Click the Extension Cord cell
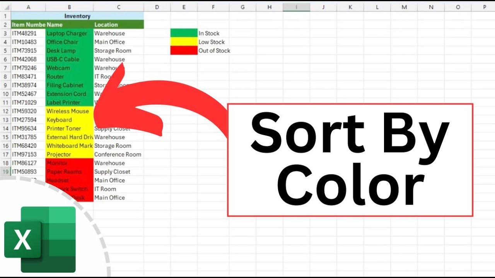Viewport: 495px width, 278px height. [69, 94]
